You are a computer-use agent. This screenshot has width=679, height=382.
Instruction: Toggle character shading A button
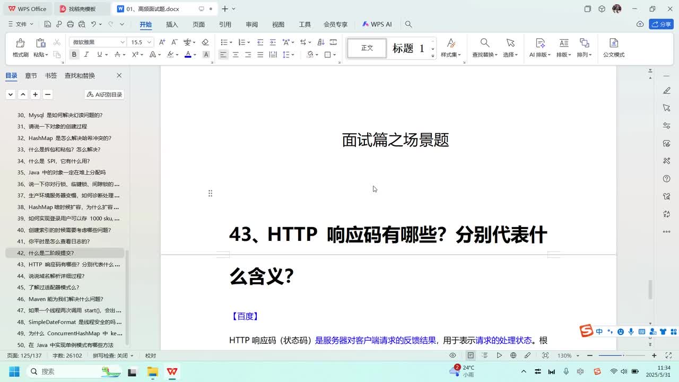coord(206,55)
